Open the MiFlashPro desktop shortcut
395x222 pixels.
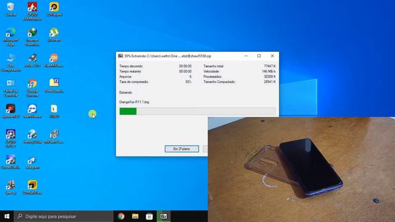(54, 137)
